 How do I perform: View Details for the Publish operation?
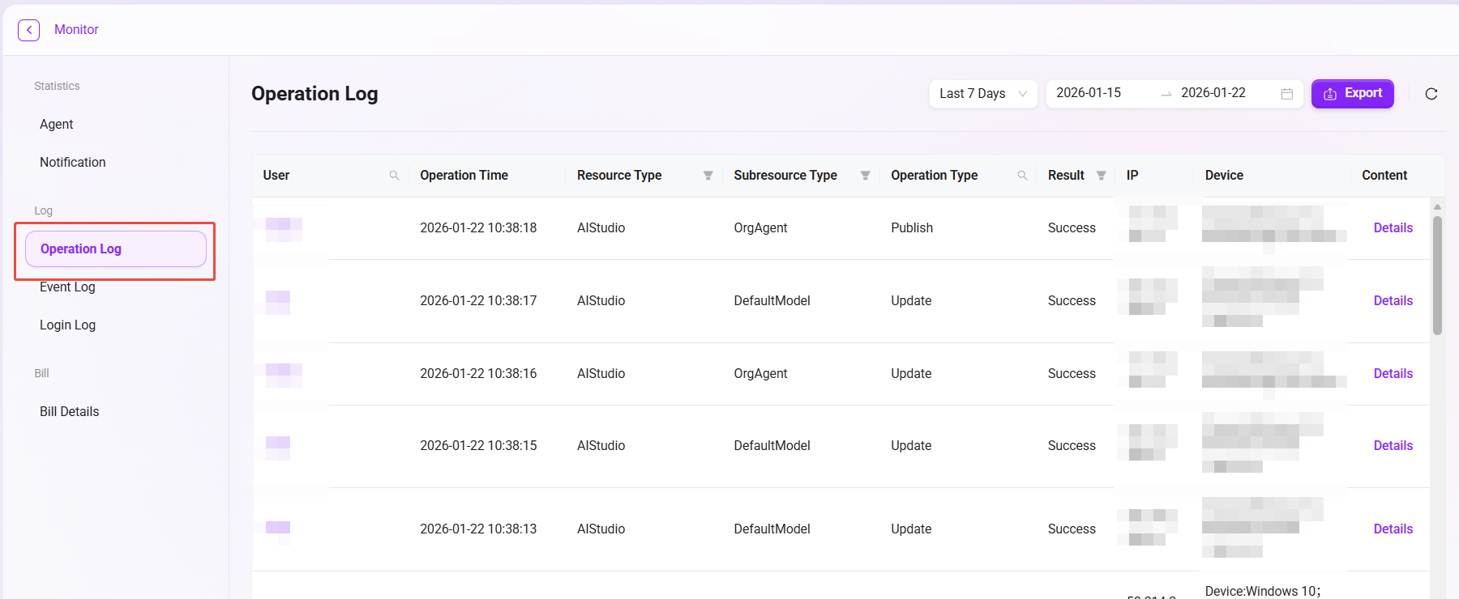1393,228
